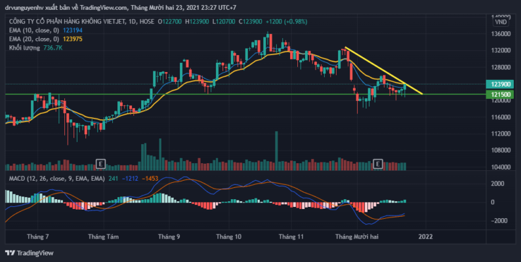Click the 104000 price axis label
Screen dimensions: 521x262
[x=501, y=167]
